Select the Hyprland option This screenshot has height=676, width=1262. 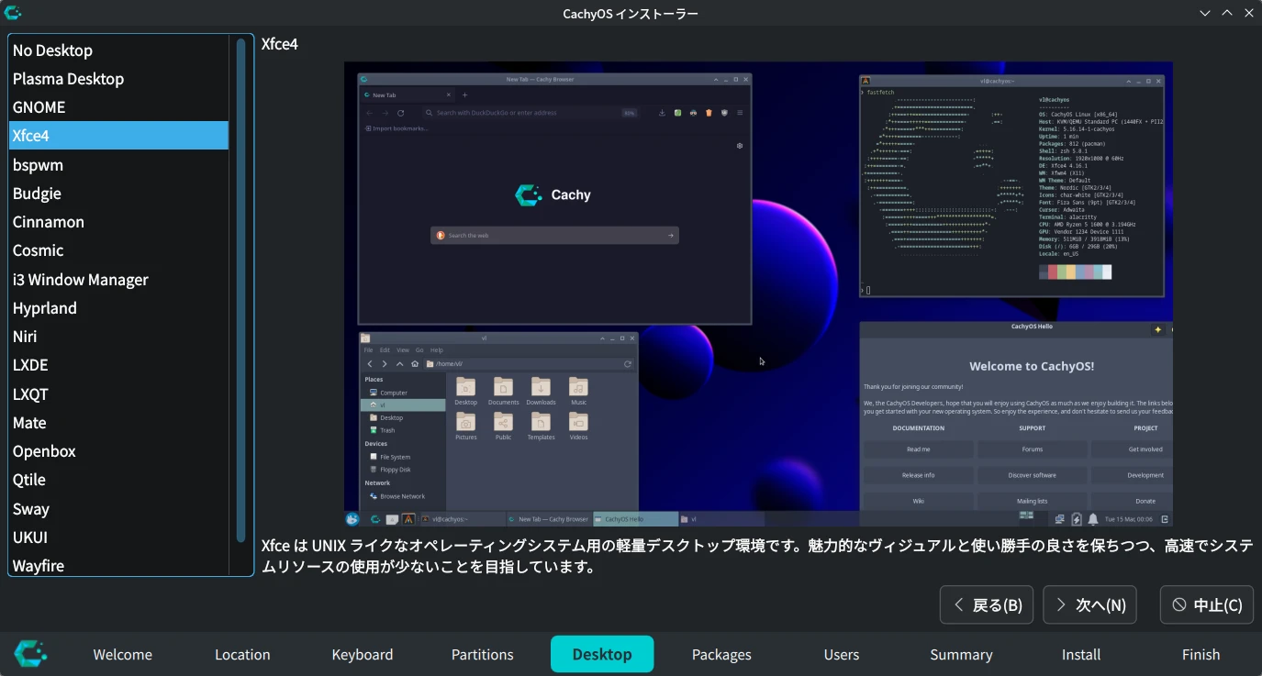coord(45,308)
